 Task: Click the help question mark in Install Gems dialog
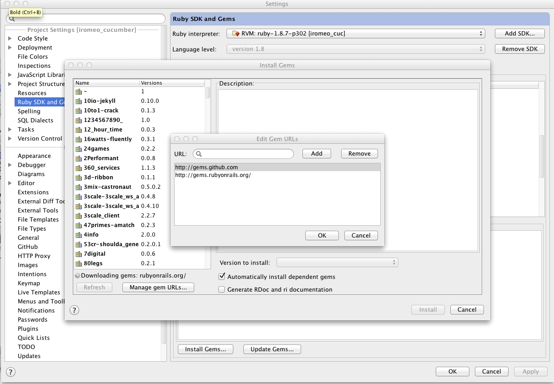point(74,310)
